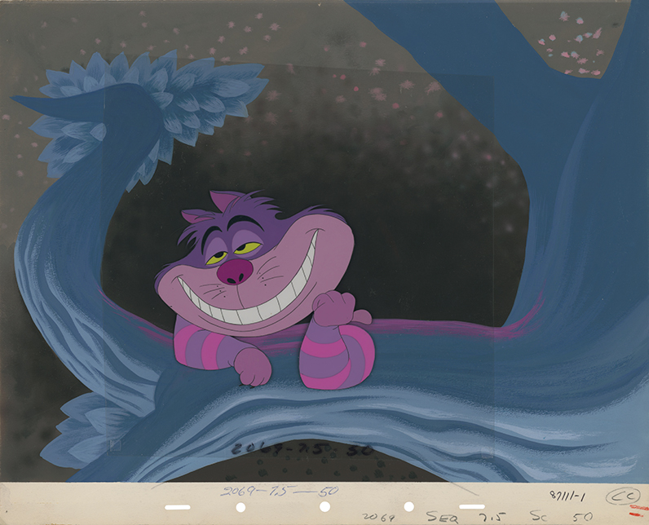
Task: Click the handwritten "SEQ" label
Action: (443, 517)
